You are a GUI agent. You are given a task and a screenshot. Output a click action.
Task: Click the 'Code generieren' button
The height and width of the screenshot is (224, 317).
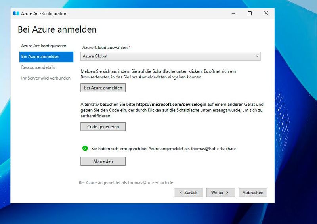[103, 127]
